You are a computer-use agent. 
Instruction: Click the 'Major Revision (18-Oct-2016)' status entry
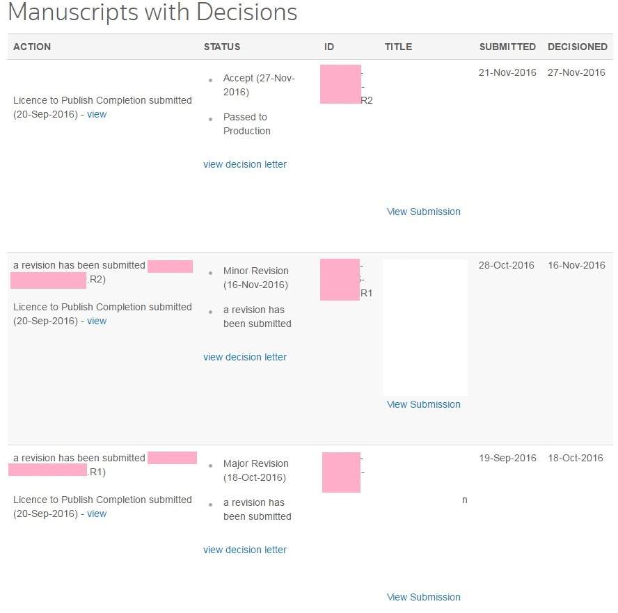[x=255, y=470]
